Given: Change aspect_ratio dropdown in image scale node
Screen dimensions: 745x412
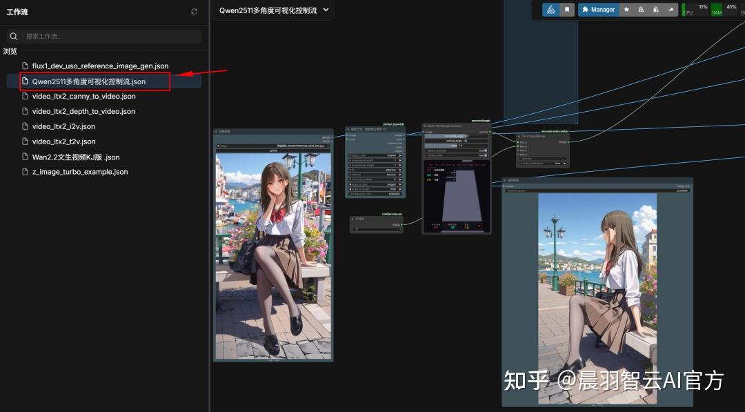Looking at the screenshot, I should pyautogui.click(x=375, y=155).
